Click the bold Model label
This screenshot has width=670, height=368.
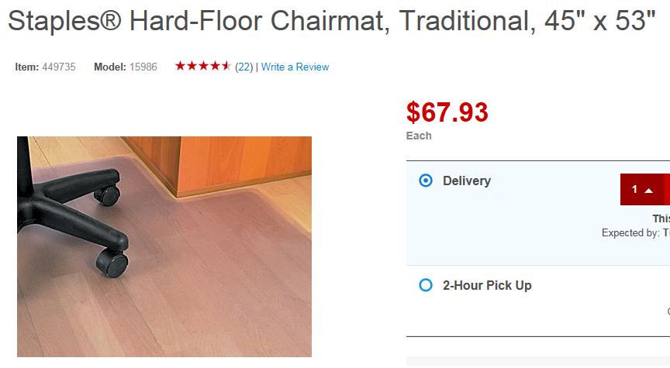click(x=110, y=67)
